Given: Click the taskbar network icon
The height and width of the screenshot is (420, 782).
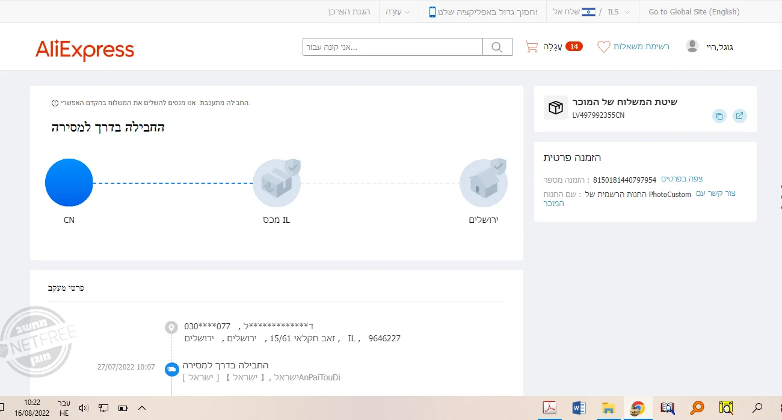Looking at the screenshot, I should (103, 408).
